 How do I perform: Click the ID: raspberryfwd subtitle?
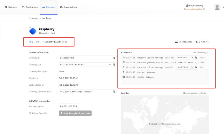[x=47, y=33]
